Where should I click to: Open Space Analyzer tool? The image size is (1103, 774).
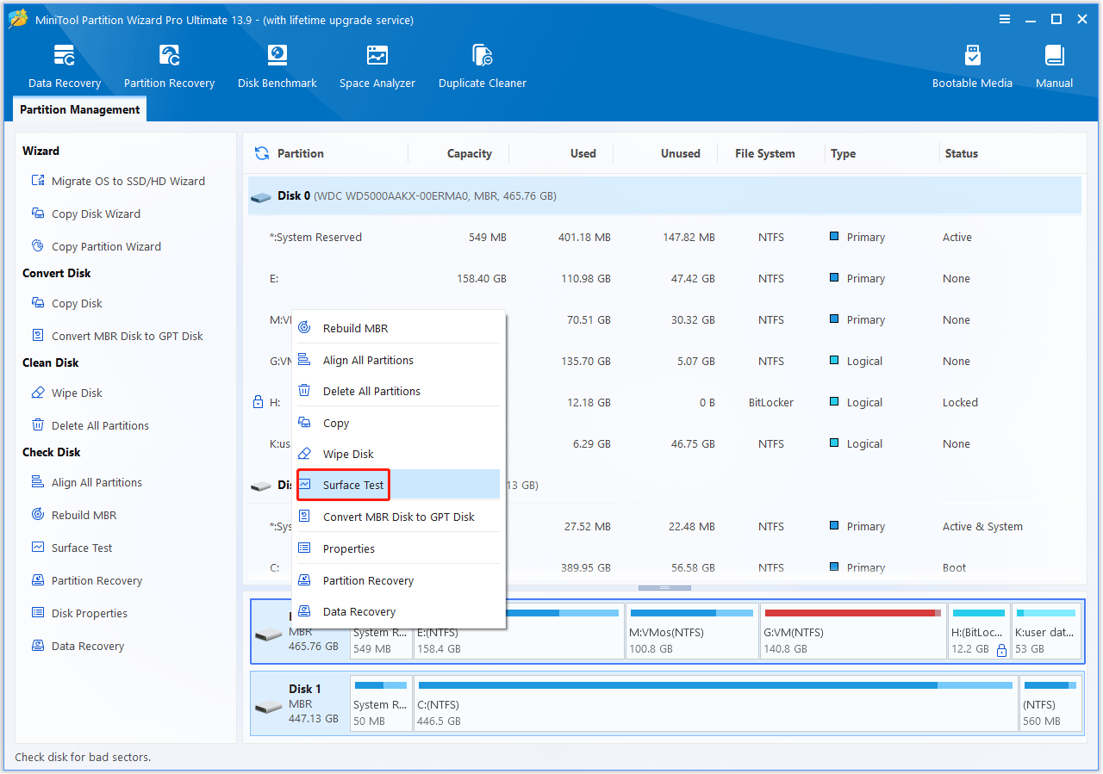tap(377, 67)
